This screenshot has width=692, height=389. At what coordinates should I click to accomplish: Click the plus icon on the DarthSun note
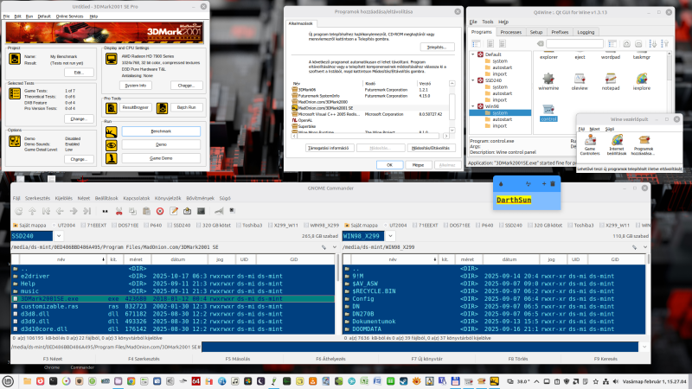544,184
